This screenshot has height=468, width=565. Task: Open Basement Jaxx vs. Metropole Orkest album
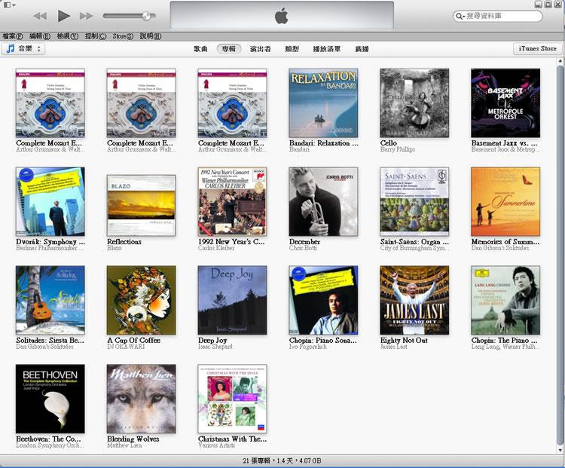point(505,103)
